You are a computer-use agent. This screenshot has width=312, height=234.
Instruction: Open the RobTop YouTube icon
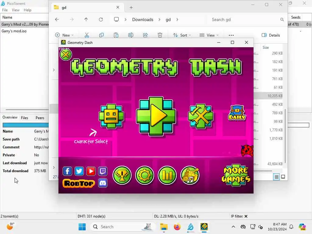(91, 171)
